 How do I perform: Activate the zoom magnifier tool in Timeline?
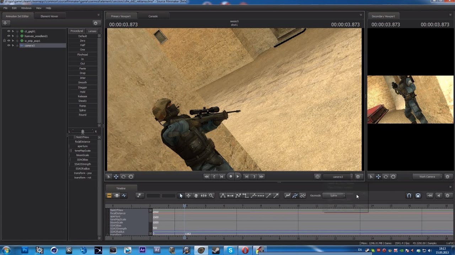pos(211,195)
